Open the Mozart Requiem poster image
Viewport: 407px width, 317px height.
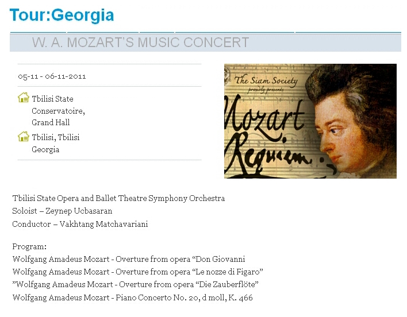[x=310, y=121]
